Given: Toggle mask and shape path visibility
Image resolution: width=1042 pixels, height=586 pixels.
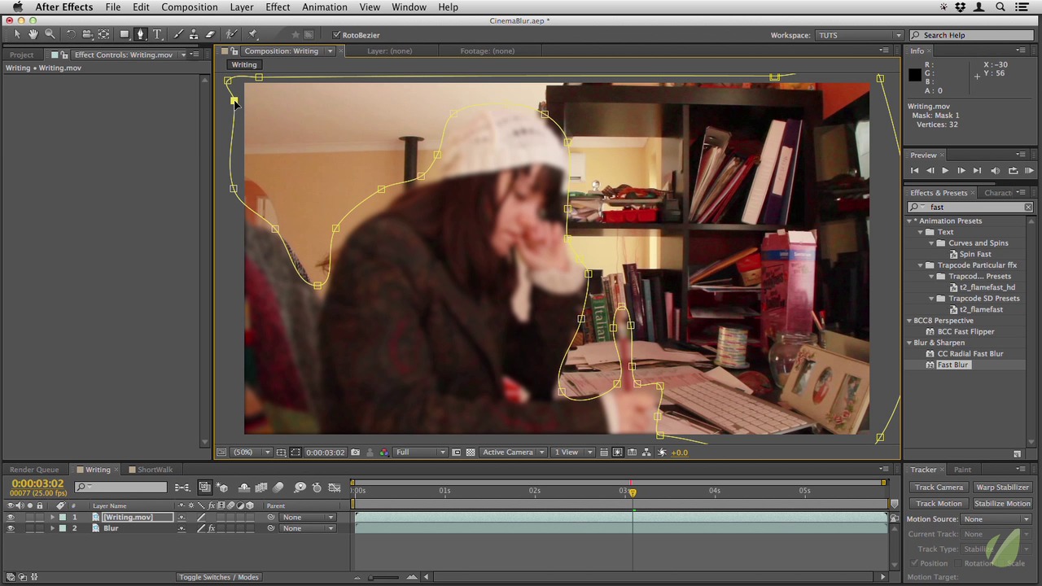Looking at the screenshot, I should (296, 453).
